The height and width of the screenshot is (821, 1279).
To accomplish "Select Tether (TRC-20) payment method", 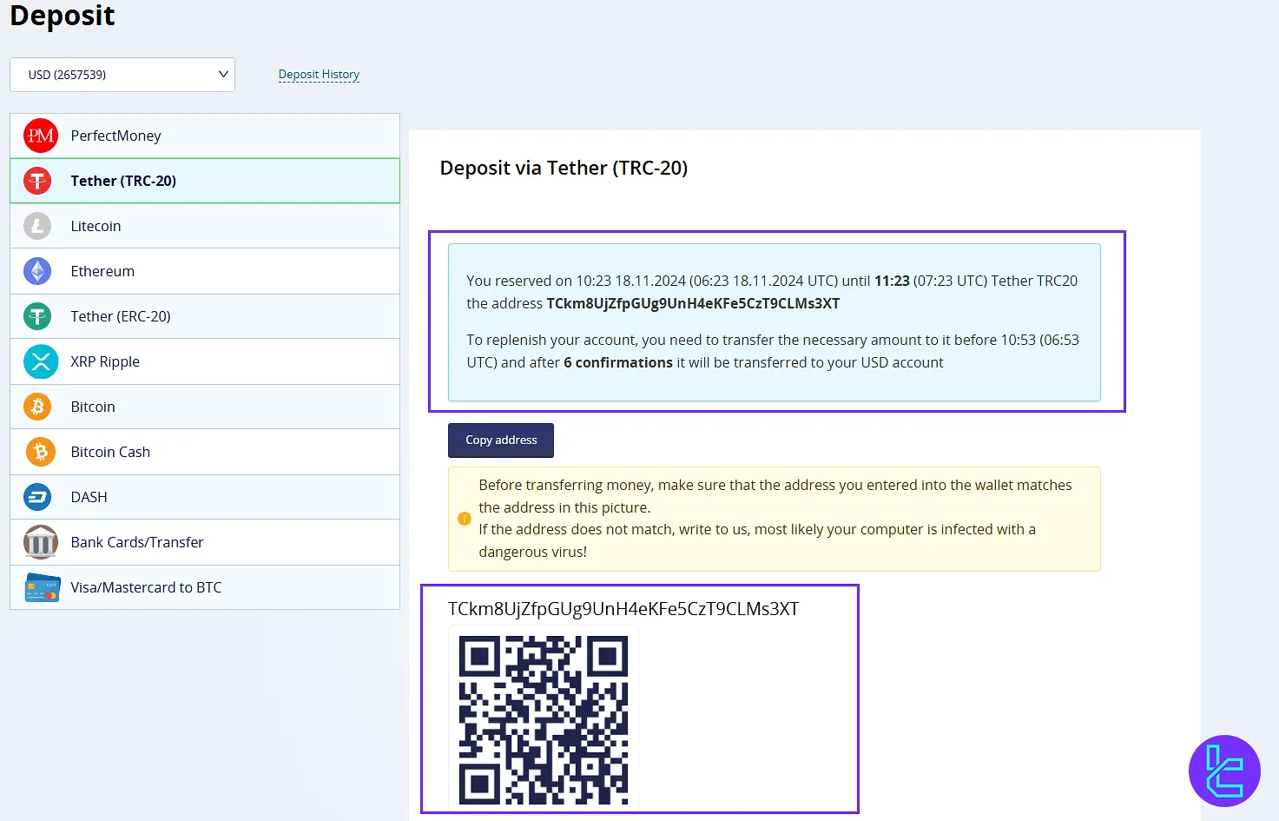I will click(x=205, y=181).
